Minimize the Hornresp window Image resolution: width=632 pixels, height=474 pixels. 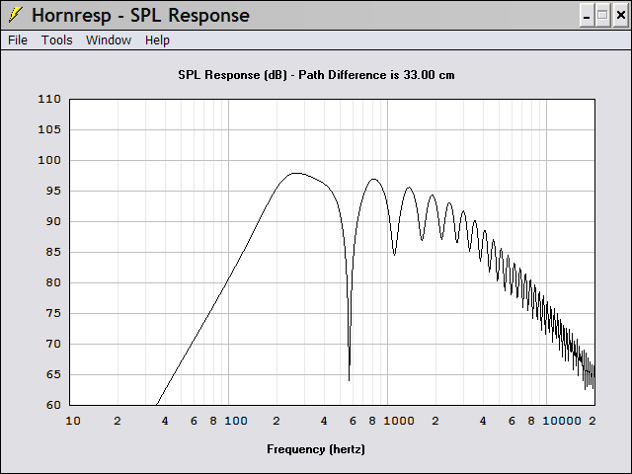587,16
